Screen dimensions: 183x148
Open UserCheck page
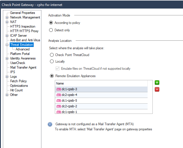click(x=18, y=63)
